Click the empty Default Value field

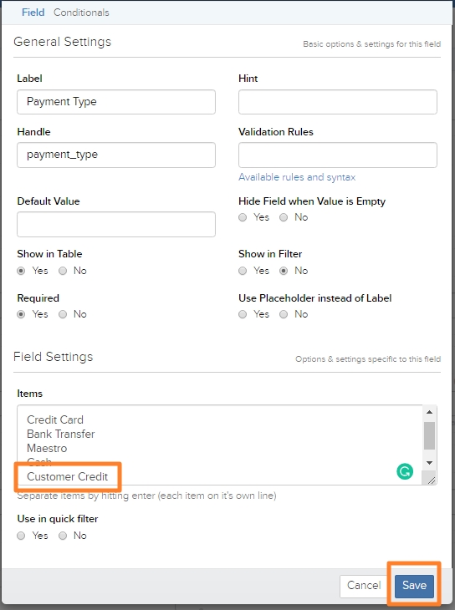click(116, 225)
